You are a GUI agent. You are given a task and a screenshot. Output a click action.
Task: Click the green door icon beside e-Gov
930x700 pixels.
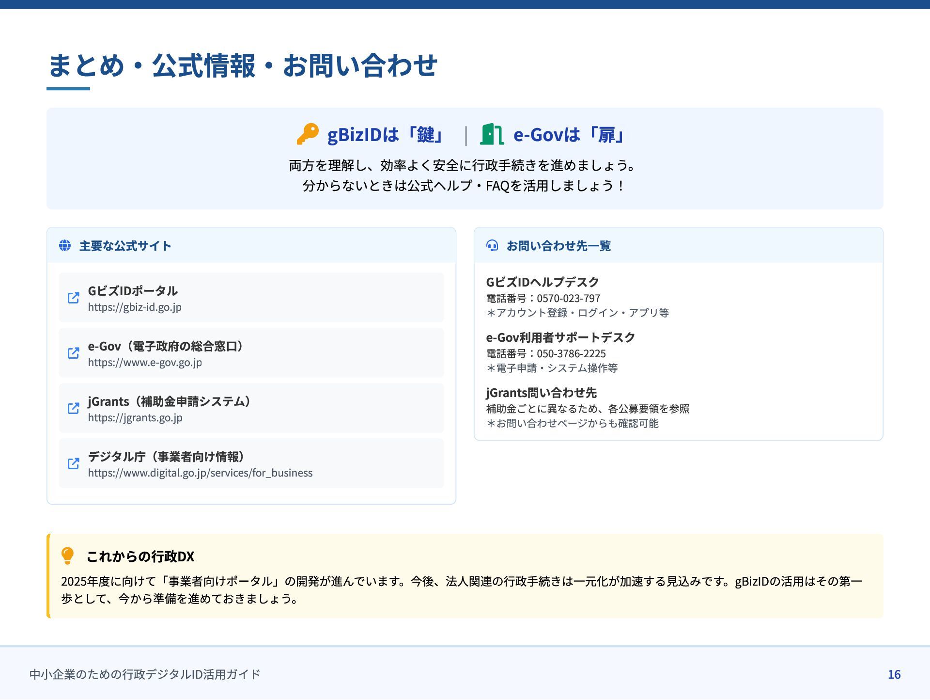tap(492, 134)
